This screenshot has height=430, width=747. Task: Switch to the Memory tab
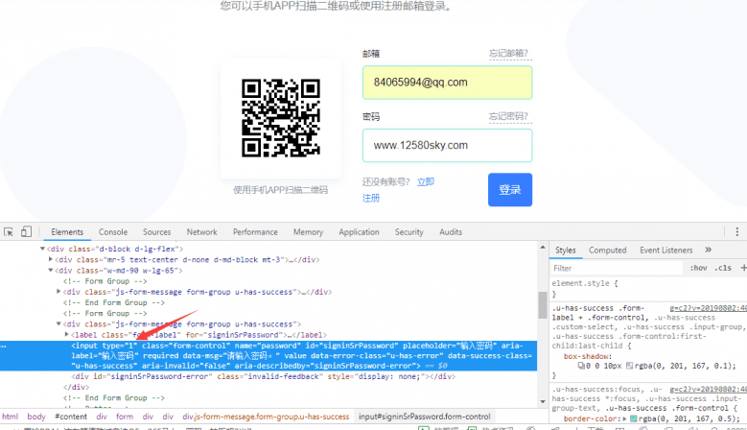click(x=308, y=232)
